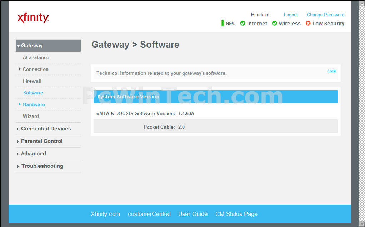Image resolution: width=365 pixels, height=227 pixels.
Task: Open the Xfinity.com footer link
Action: point(105,214)
